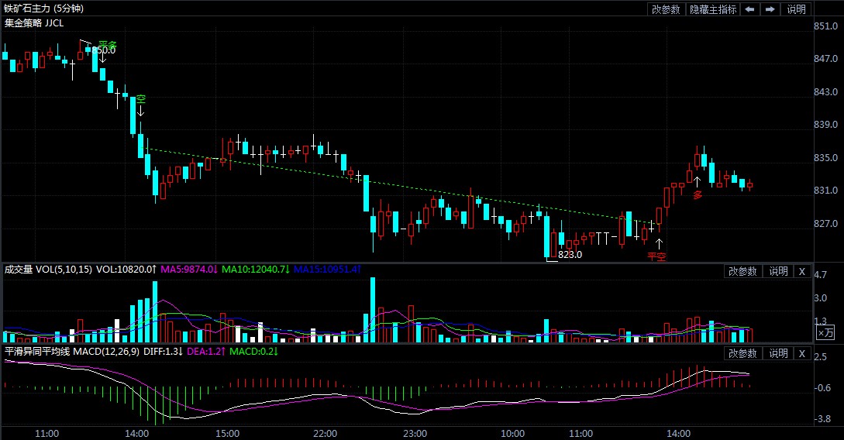Open 改参数 for the MACD panel
The width and height of the screenshot is (844, 440).
coord(742,353)
